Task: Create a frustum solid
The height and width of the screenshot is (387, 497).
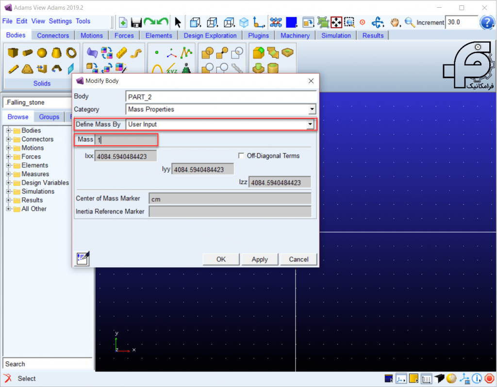Action: [x=56, y=52]
